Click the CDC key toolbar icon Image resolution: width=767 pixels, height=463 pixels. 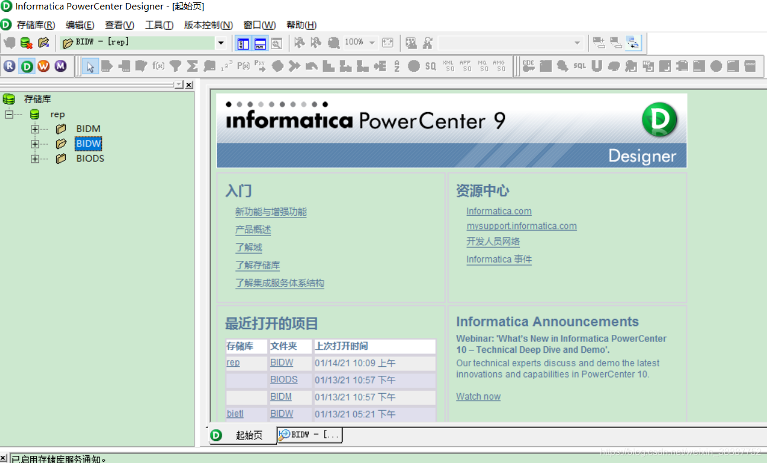tap(528, 66)
